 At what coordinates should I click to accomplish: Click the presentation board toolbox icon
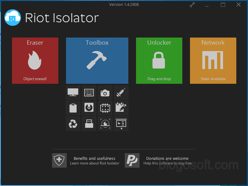(121, 123)
